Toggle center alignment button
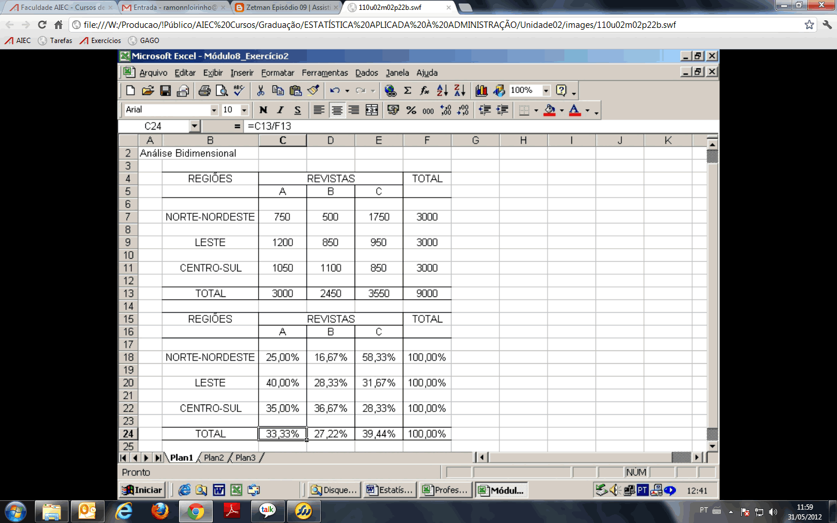This screenshot has height=523, width=837. pyautogui.click(x=337, y=110)
